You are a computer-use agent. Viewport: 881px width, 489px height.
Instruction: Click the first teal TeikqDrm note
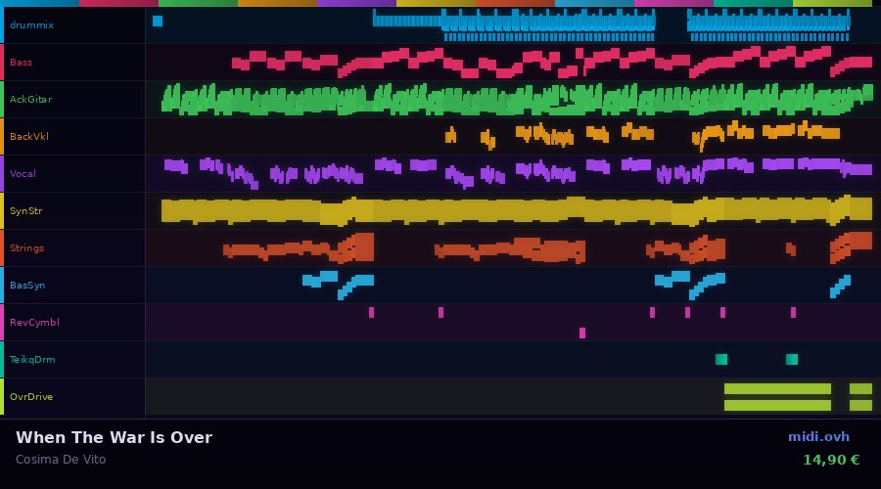coord(721,360)
